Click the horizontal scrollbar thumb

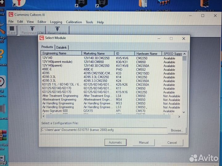(108, 117)
